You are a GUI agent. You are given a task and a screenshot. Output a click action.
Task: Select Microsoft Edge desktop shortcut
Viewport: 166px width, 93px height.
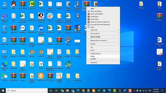coord(4,66)
